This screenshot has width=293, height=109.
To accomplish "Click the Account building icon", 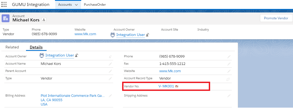I will tap(6, 18).
